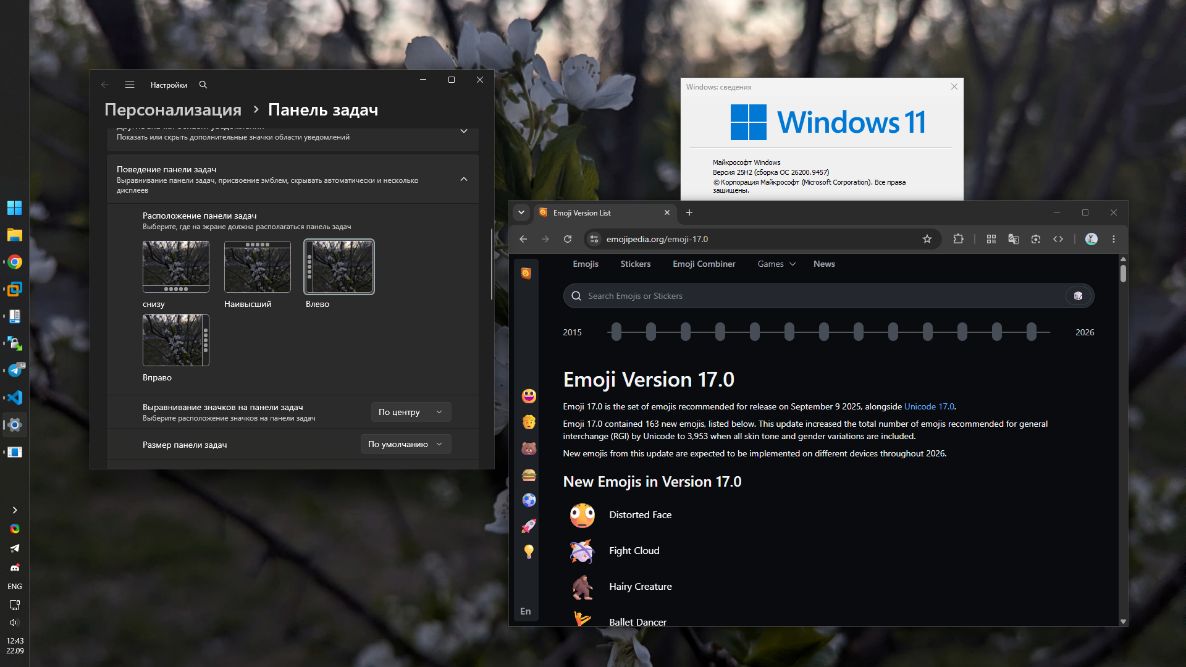1186x667 pixels.
Task: Open the Chrome profile avatar
Action: 1091,239
